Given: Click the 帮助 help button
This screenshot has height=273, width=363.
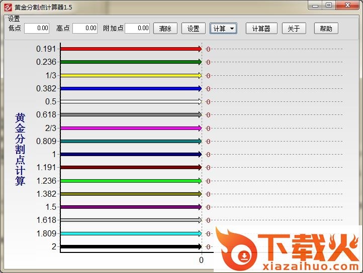Looking at the screenshot, I should click(326, 29).
